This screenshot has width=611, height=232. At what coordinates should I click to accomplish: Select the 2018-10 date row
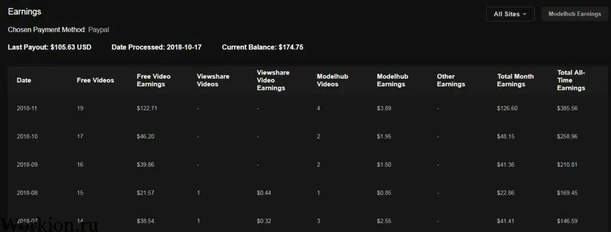305,137
